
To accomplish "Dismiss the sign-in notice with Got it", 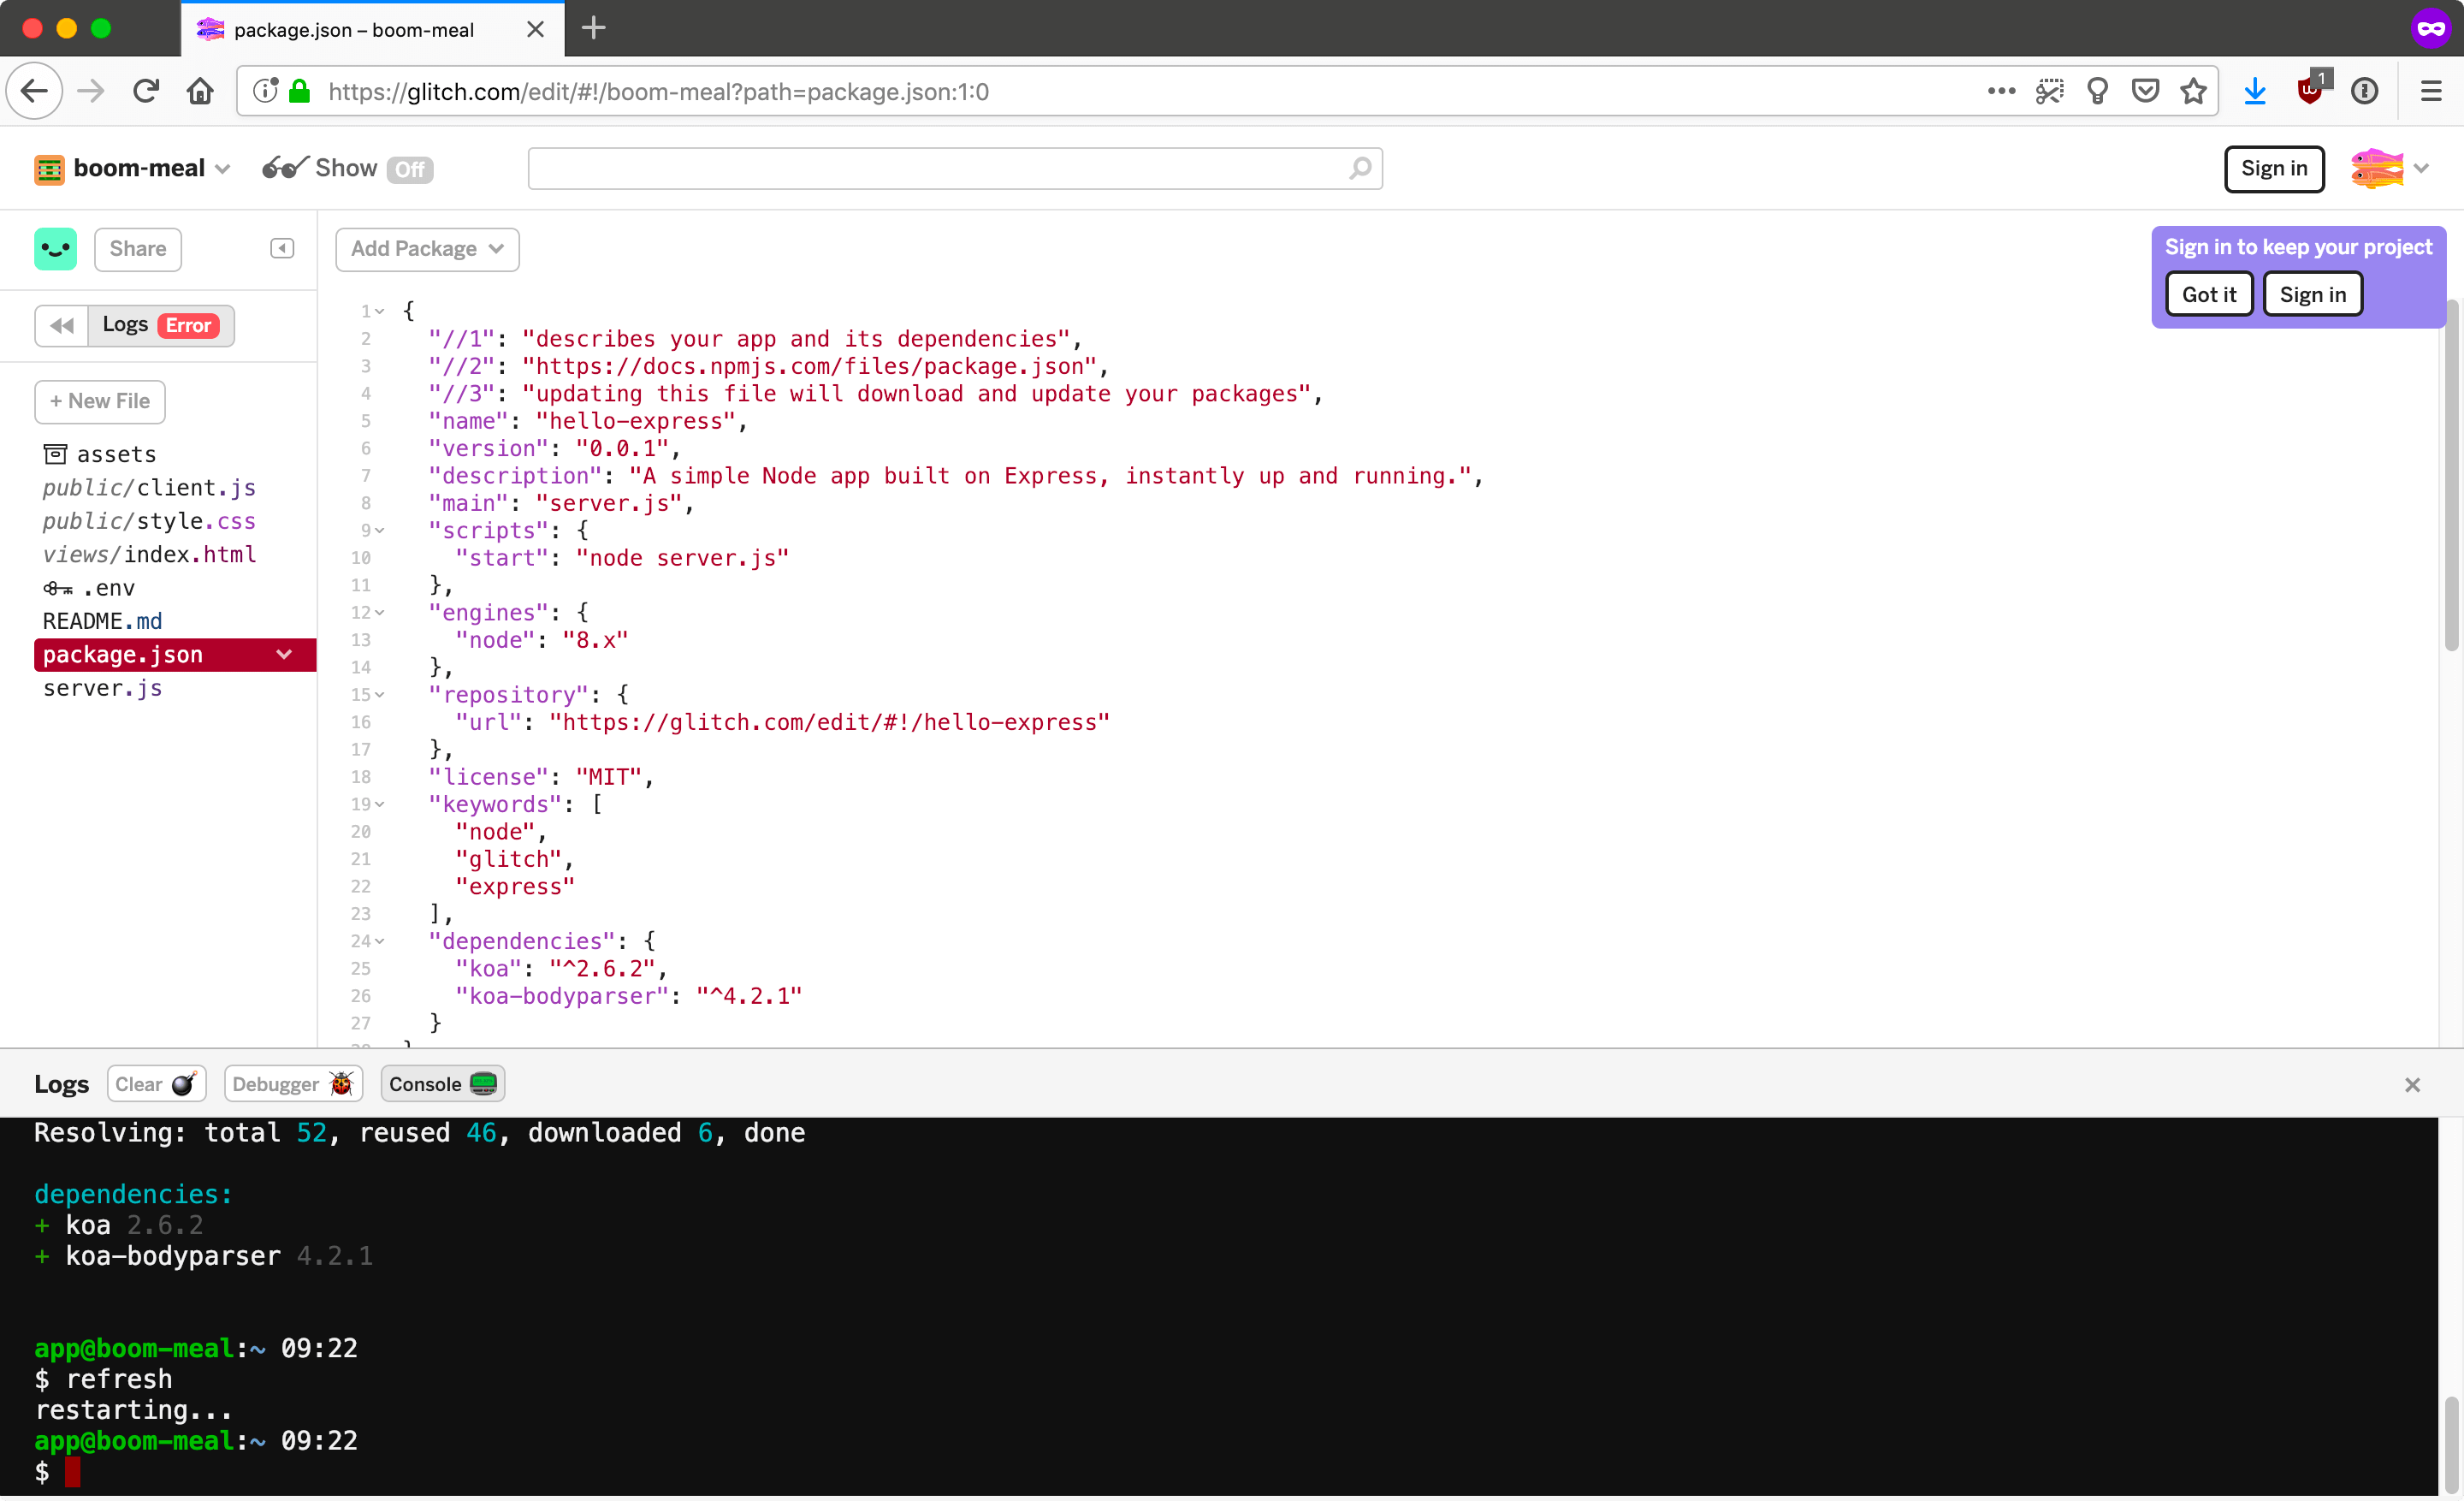I will point(2209,294).
